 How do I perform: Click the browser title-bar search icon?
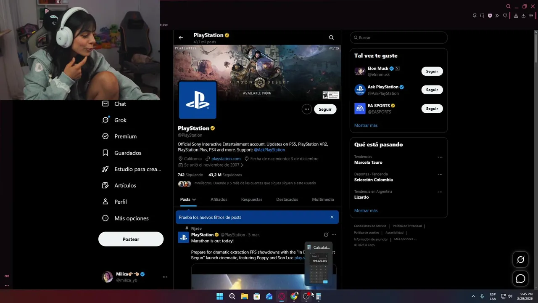pos(508,6)
